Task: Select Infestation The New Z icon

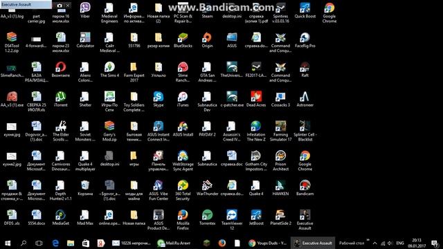Action: pyautogui.click(x=256, y=131)
